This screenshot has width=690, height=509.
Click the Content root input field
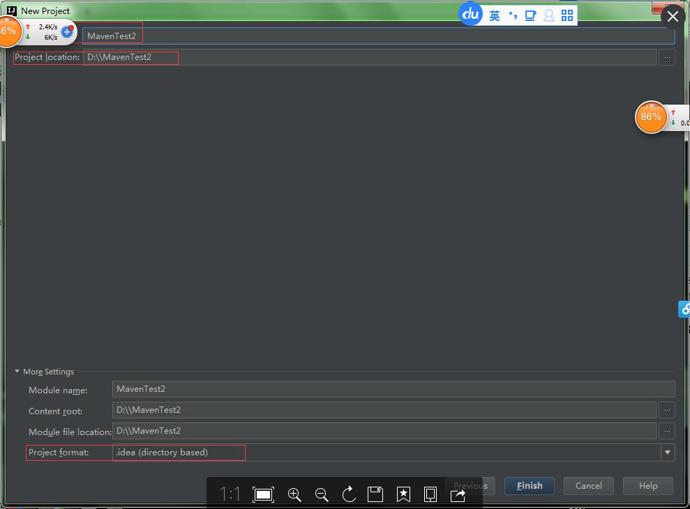384,410
